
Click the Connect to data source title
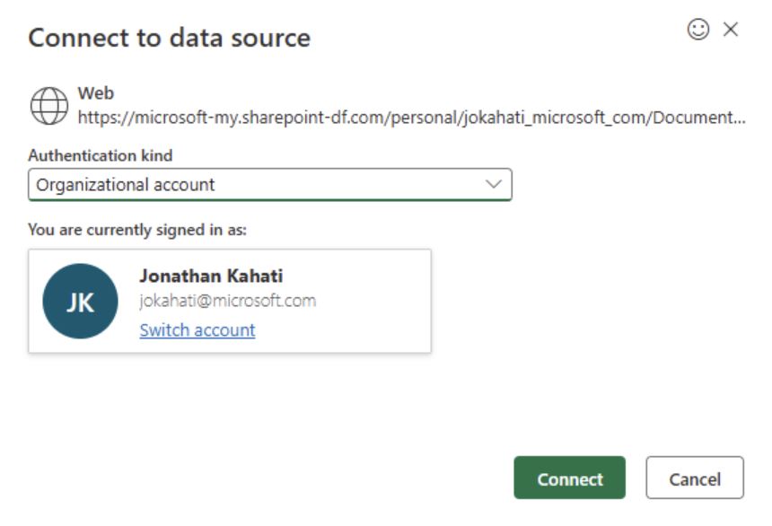pyautogui.click(x=170, y=38)
